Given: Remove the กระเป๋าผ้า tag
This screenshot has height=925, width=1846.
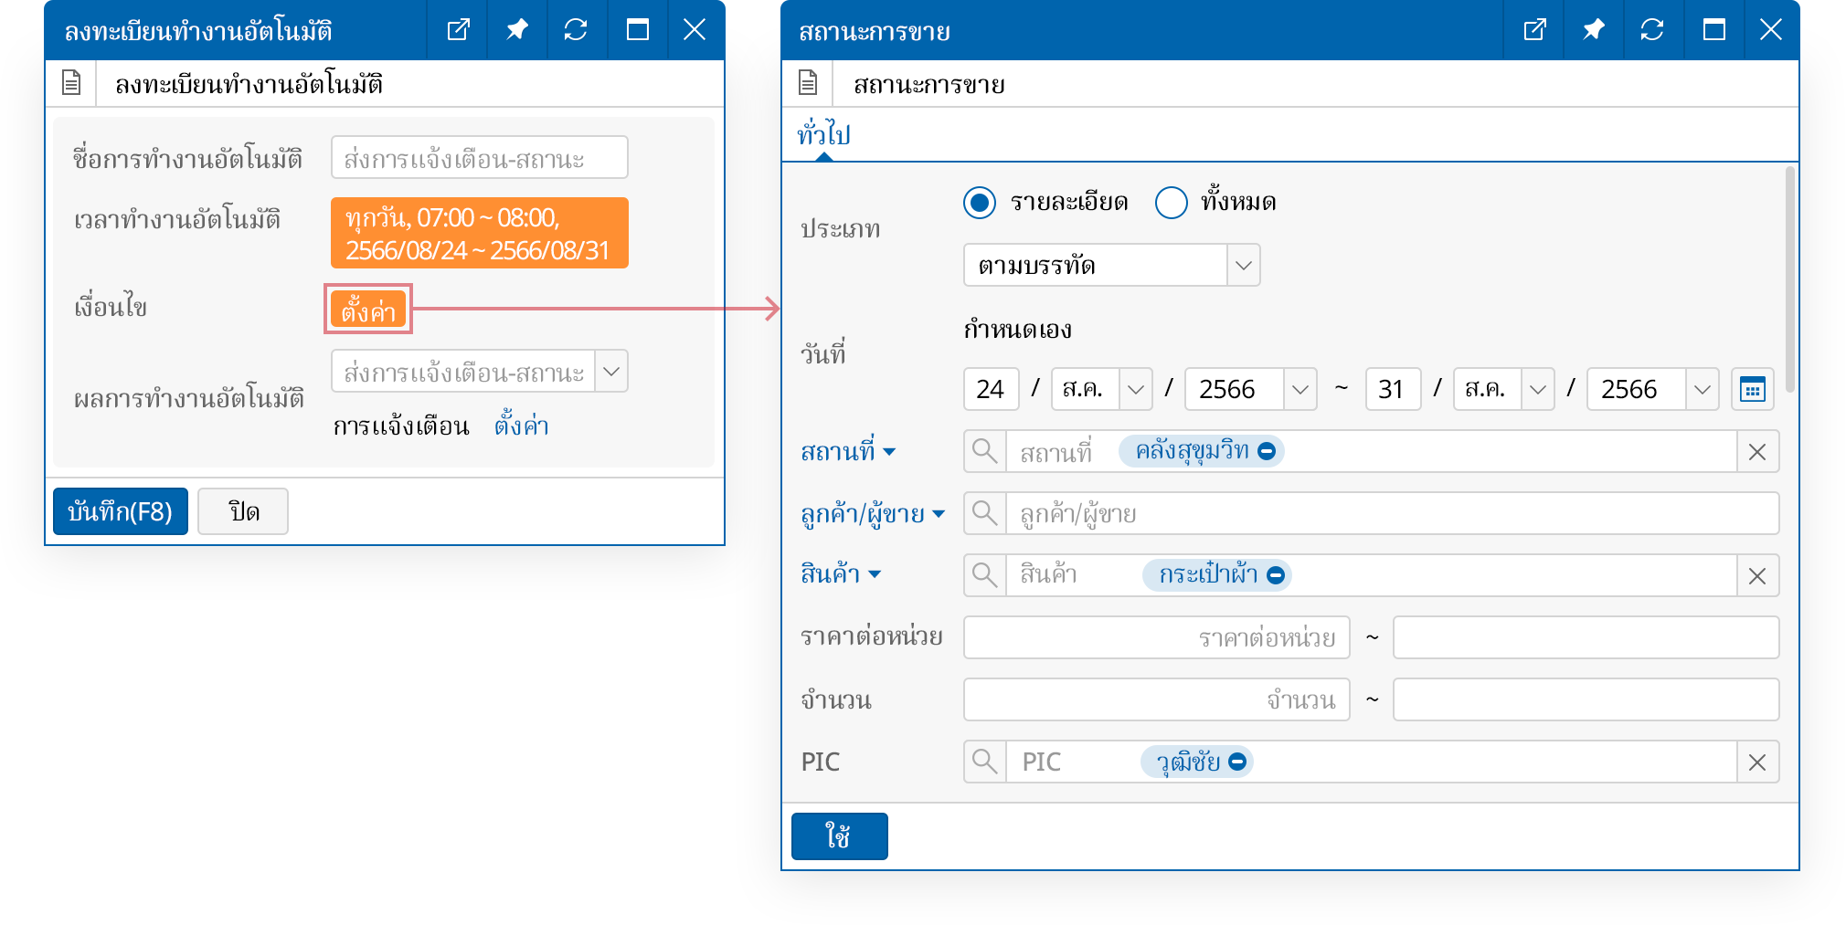Looking at the screenshot, I should click(1276, 575).
